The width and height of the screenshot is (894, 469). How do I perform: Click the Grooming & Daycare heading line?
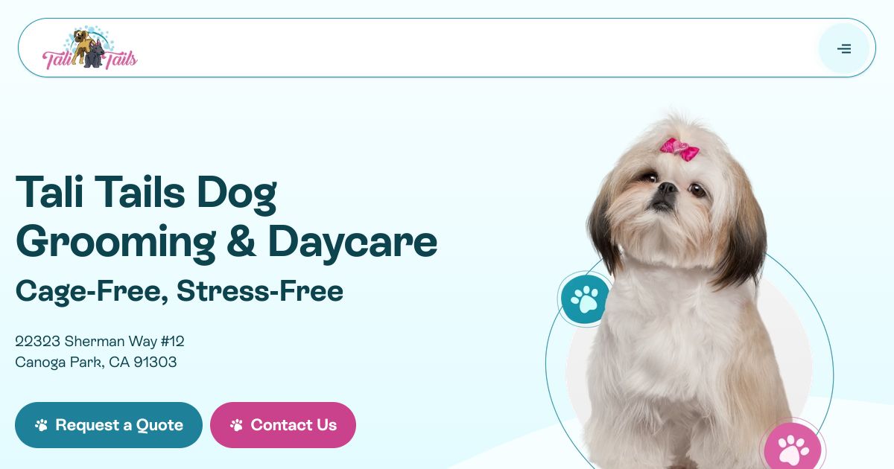(226, 242)
